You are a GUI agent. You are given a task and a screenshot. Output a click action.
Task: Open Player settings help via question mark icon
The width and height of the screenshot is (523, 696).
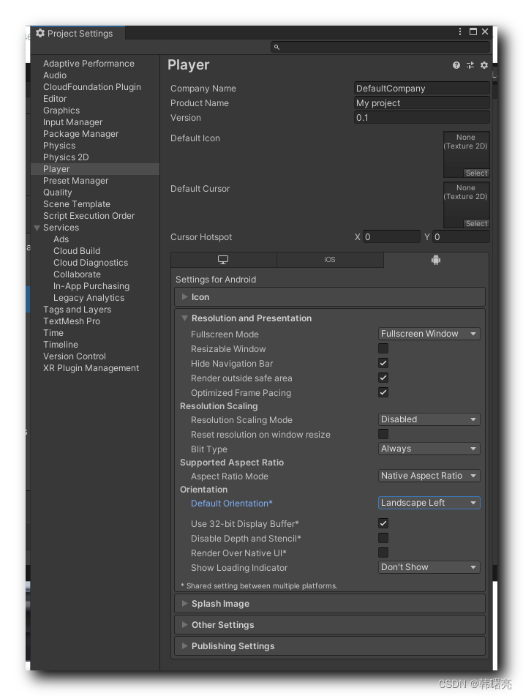456,65
